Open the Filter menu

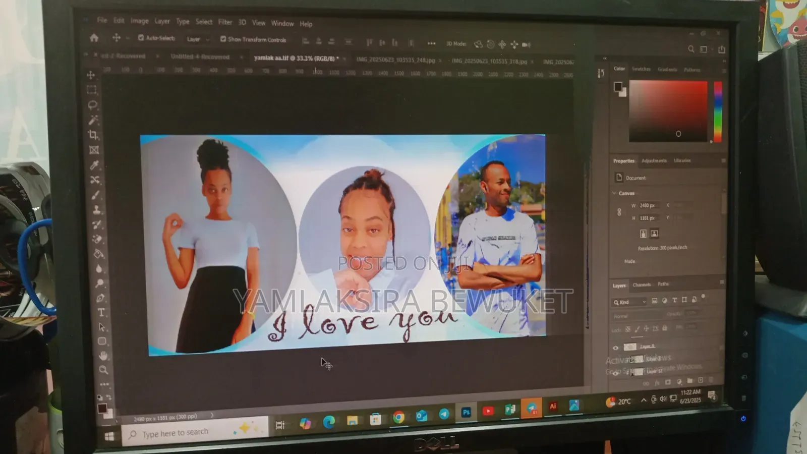click(225, 22)
